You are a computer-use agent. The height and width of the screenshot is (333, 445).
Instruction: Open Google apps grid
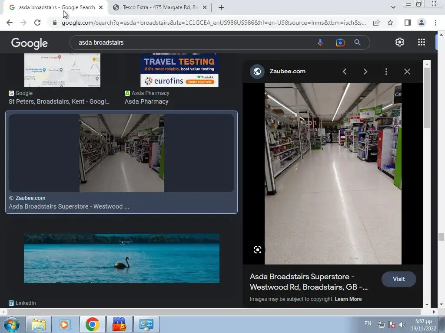tap(422, 42)
